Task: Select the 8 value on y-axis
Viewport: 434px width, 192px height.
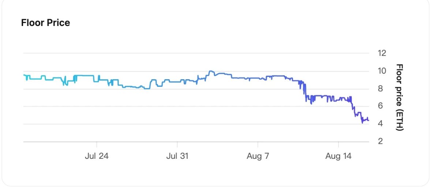Action: click(380, 89)
